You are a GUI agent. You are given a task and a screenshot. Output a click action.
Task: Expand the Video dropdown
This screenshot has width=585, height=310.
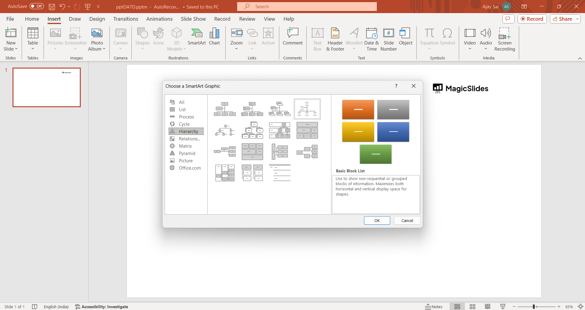tap(470, 49)
